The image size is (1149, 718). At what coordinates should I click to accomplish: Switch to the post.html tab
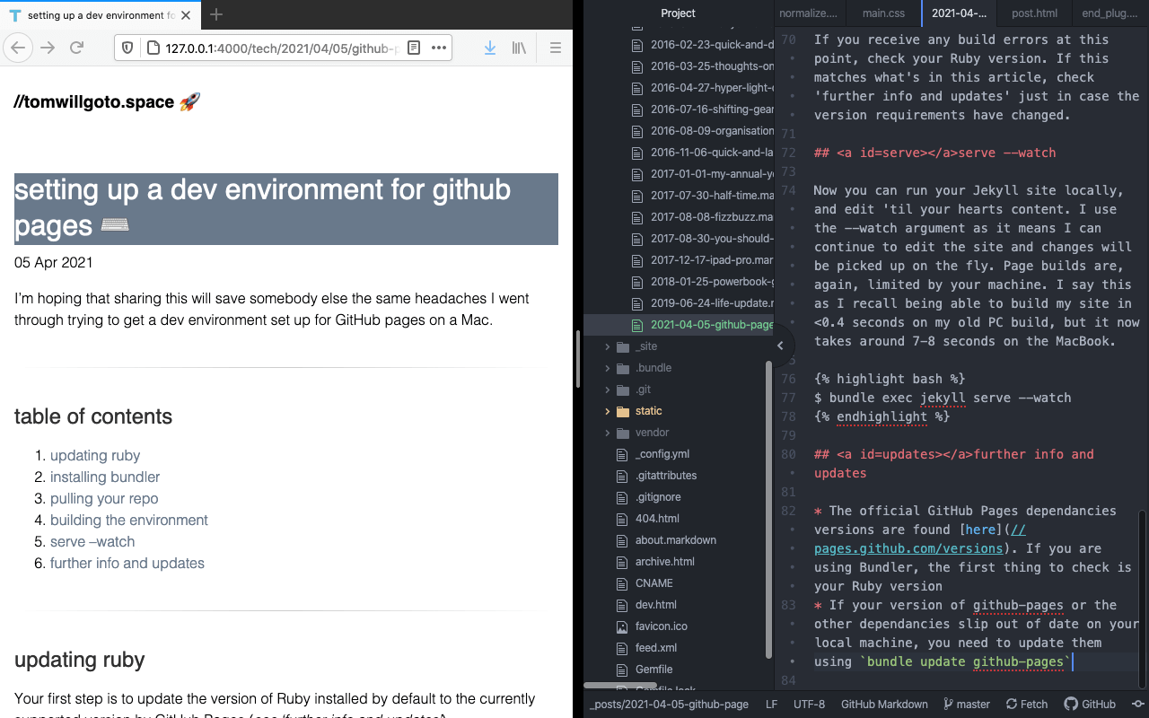[1034, 13]
